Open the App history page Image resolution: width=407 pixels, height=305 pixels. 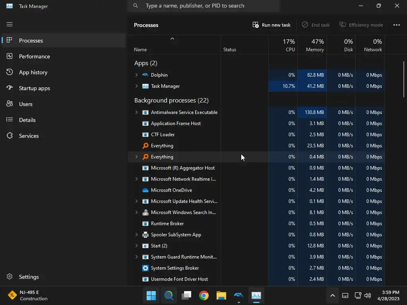(64, 72)
